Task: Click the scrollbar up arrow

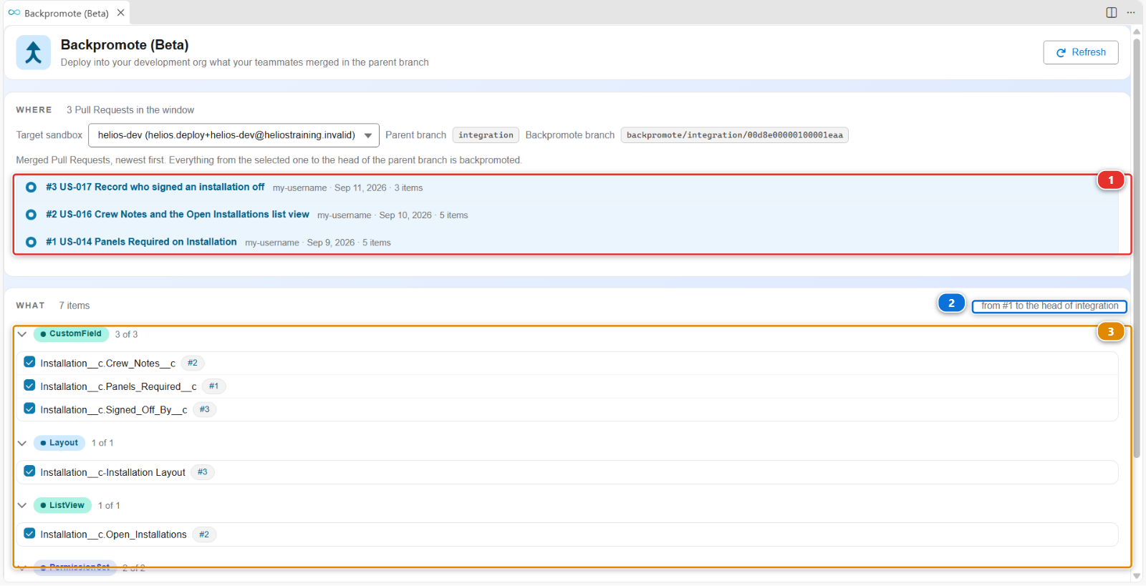Action: [x=1137, y=32]
